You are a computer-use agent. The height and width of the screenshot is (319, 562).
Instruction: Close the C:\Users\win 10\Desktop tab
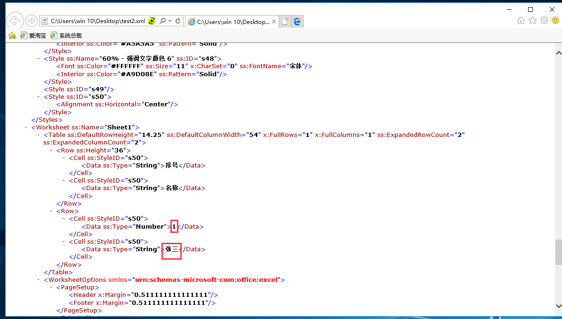[274, 22]
